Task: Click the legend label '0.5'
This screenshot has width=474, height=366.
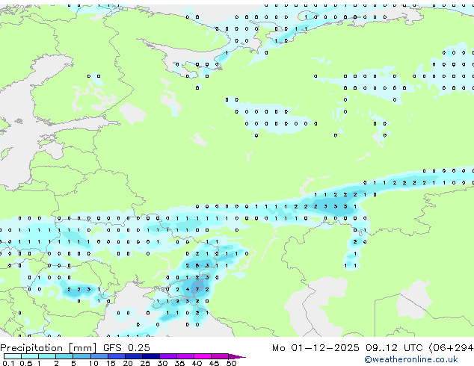Action: (x=25, y=363)
